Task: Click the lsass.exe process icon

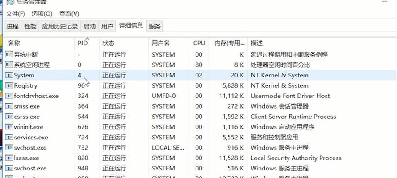Action: click(x=9, y=158)
